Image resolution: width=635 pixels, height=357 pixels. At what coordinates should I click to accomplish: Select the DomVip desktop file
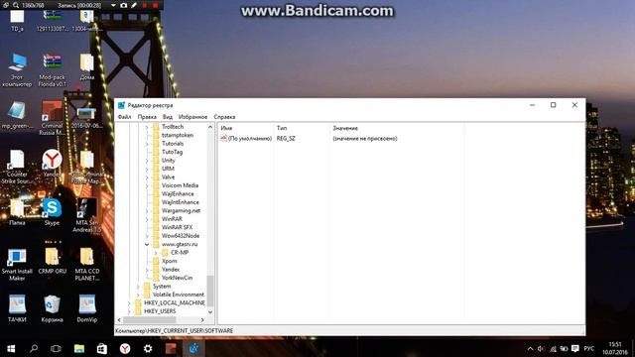[86, 308]
